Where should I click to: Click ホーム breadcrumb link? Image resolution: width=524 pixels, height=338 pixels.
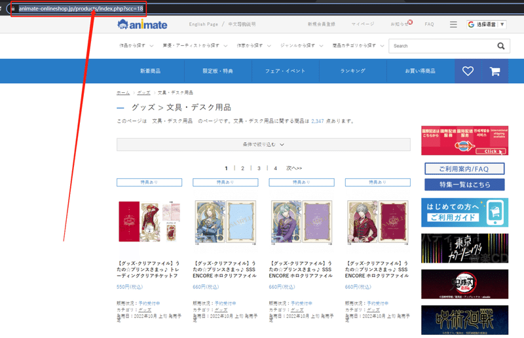click(123, 92)
